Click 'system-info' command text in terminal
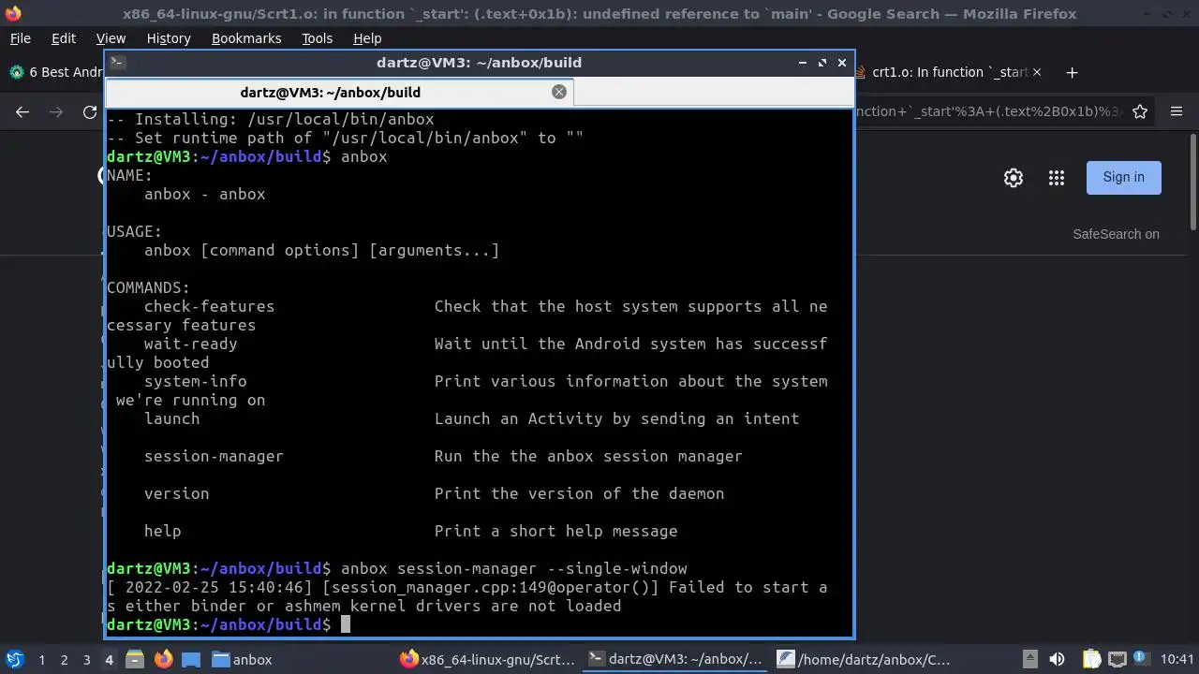The image size is (1199, 674). pyautogui.click(x=195, y=381)
